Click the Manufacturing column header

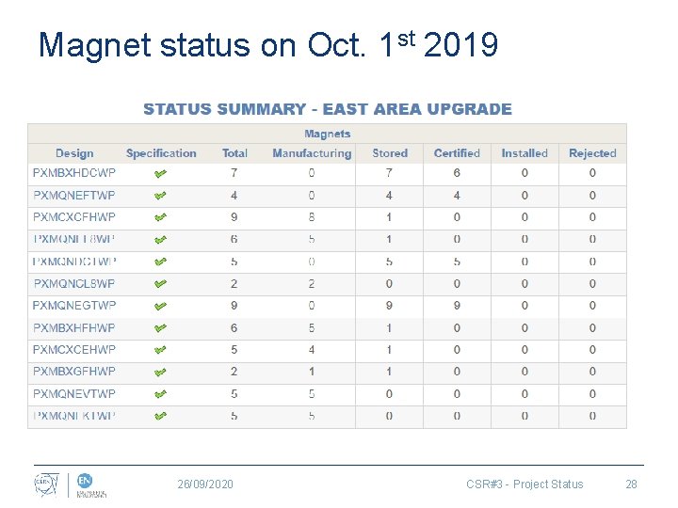coord(312,153)
